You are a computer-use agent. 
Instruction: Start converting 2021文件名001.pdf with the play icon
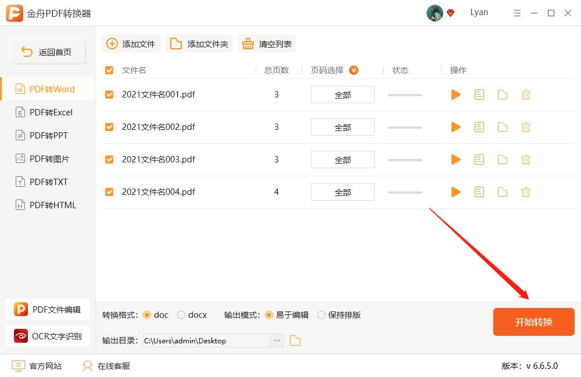[x=456, y=94]
